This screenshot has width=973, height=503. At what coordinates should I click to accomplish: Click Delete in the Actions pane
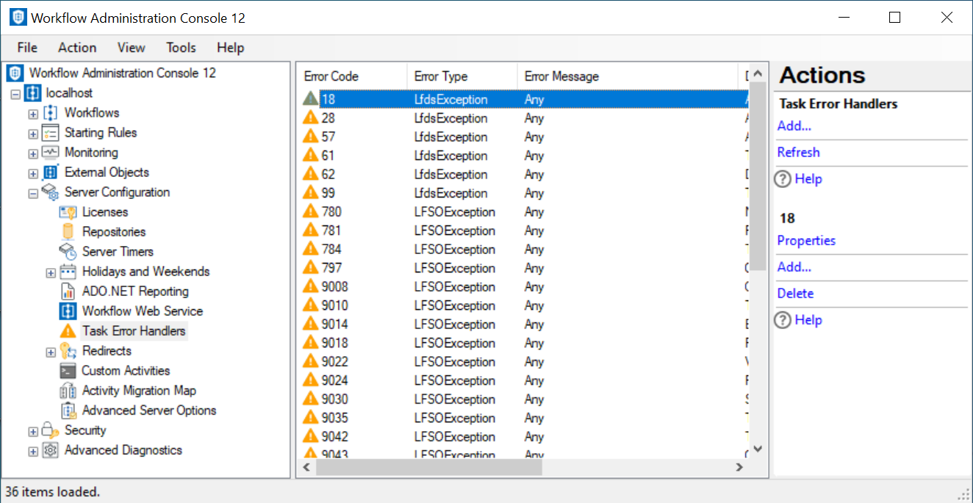(795, 293)
